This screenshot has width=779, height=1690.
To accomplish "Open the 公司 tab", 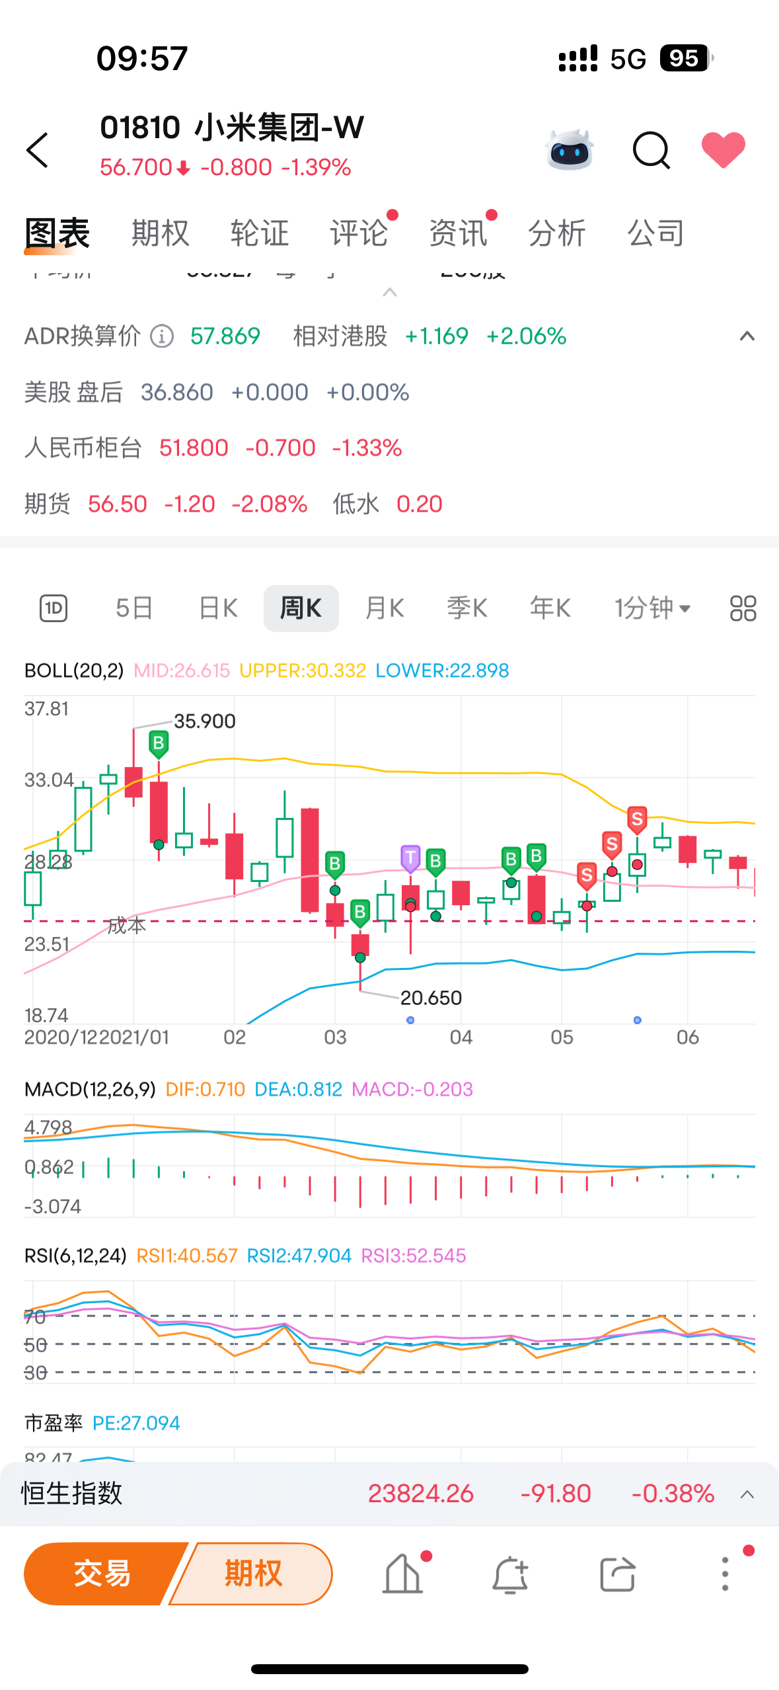I will (656, 233).
